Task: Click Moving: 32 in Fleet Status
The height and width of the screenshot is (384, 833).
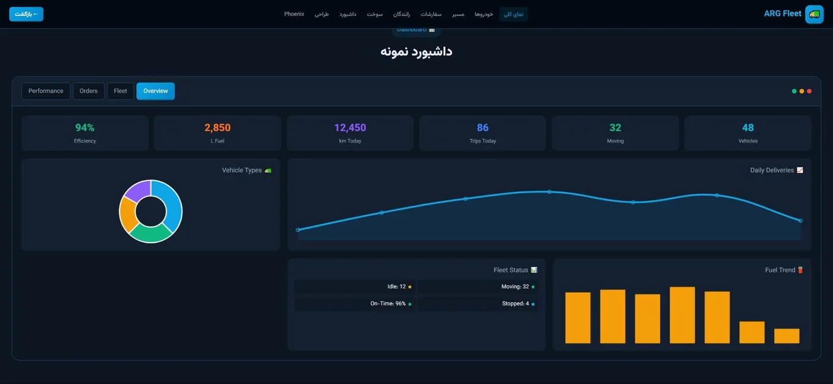Action: [478, 287]
